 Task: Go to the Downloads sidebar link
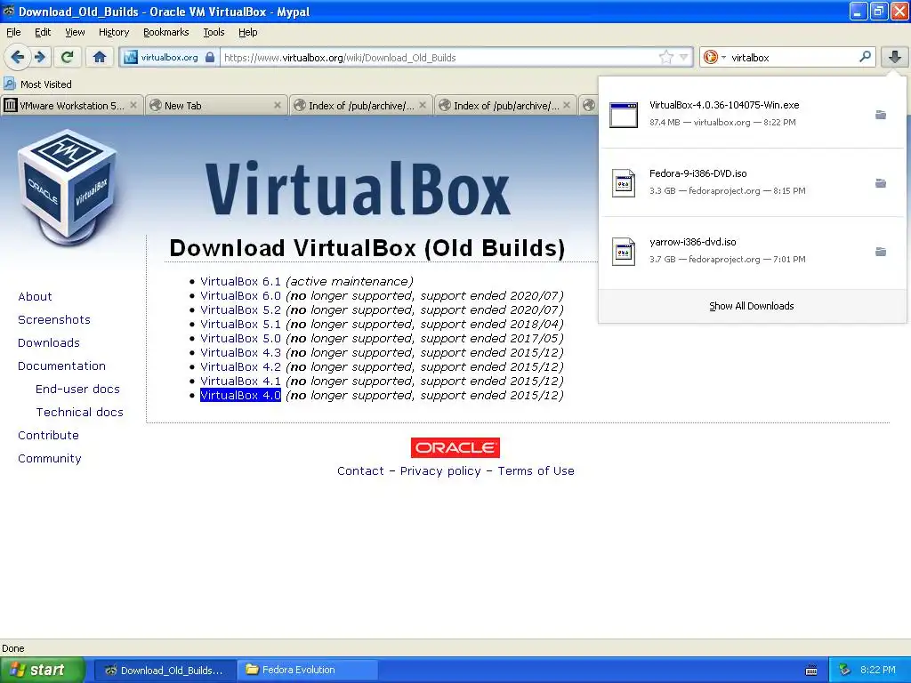click(x=49, y=343)
